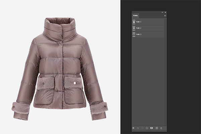Add layer mask icon in Paths panel
The height and width of the screenshot is (134, 201).
pos(151,128)
